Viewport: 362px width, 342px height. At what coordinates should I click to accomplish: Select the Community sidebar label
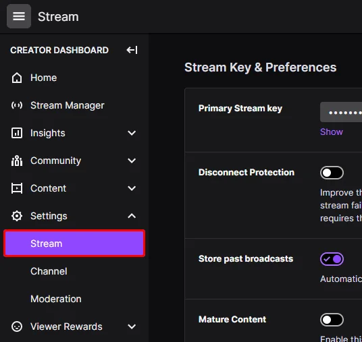(x=56, y=161)
